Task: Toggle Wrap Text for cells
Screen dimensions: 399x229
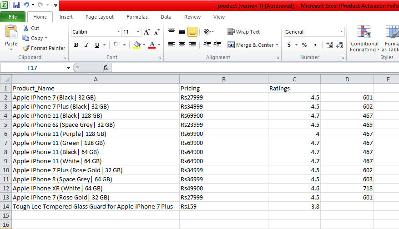Action: pyautogui.click(x=244, y=32)
